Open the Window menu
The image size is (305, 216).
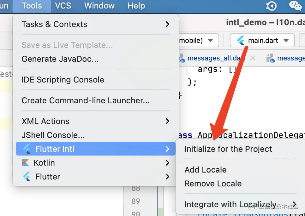click(99, 6)
